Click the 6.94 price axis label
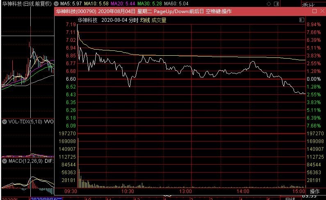 (x=71, y=48)
